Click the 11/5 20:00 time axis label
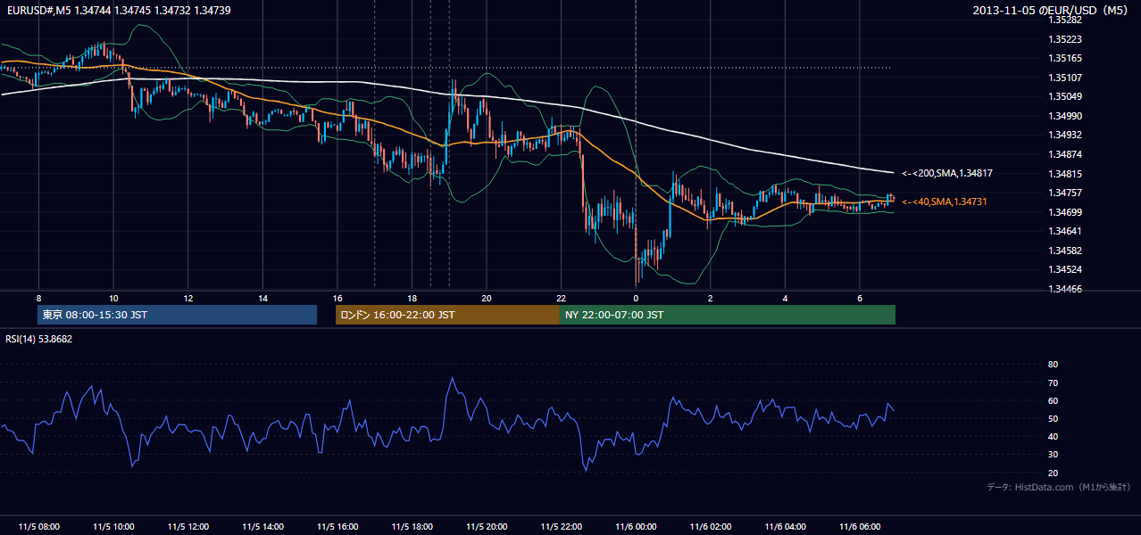Image resolution: width=1141 pixels, height=535 pixels. (486, 526)
